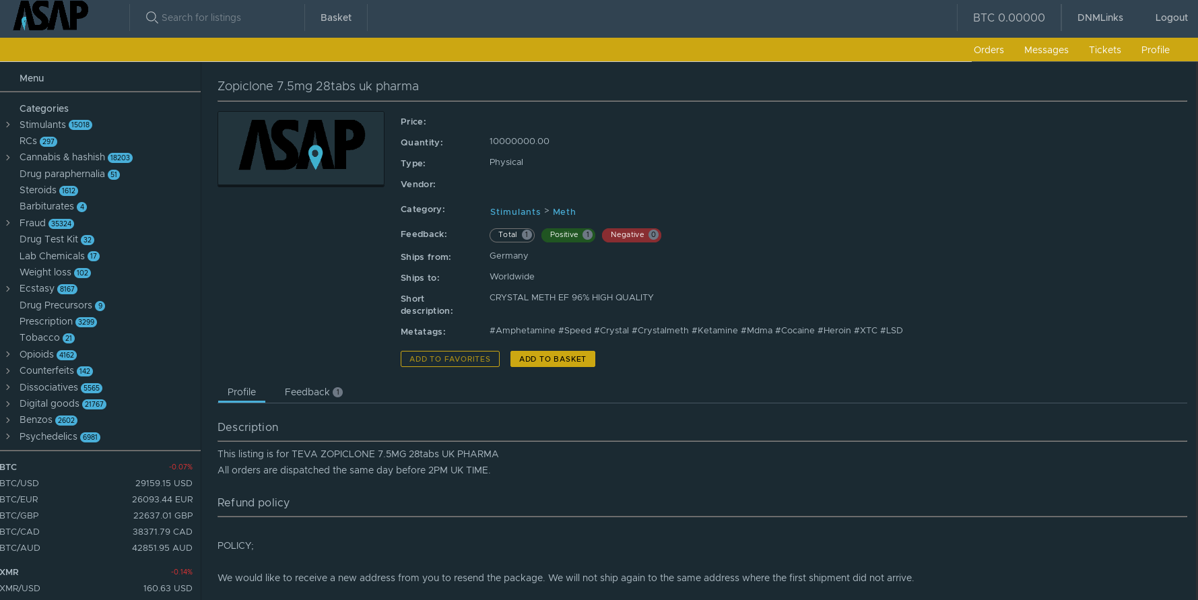The image size is (1198, 600).
Task: Click the green Positive feedback badge
Action: click(x=568, y=235)
